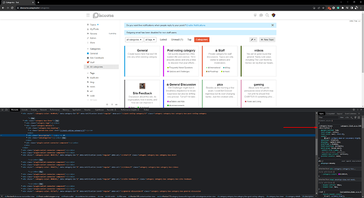Open the gaming category box title
The image size is (364, 198).
pyautogui.click(x=258, y=84)
